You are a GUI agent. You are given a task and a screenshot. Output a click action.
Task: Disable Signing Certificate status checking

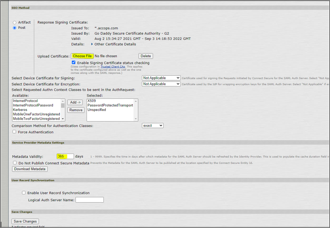pyautogui.click(x=74, y=63)
